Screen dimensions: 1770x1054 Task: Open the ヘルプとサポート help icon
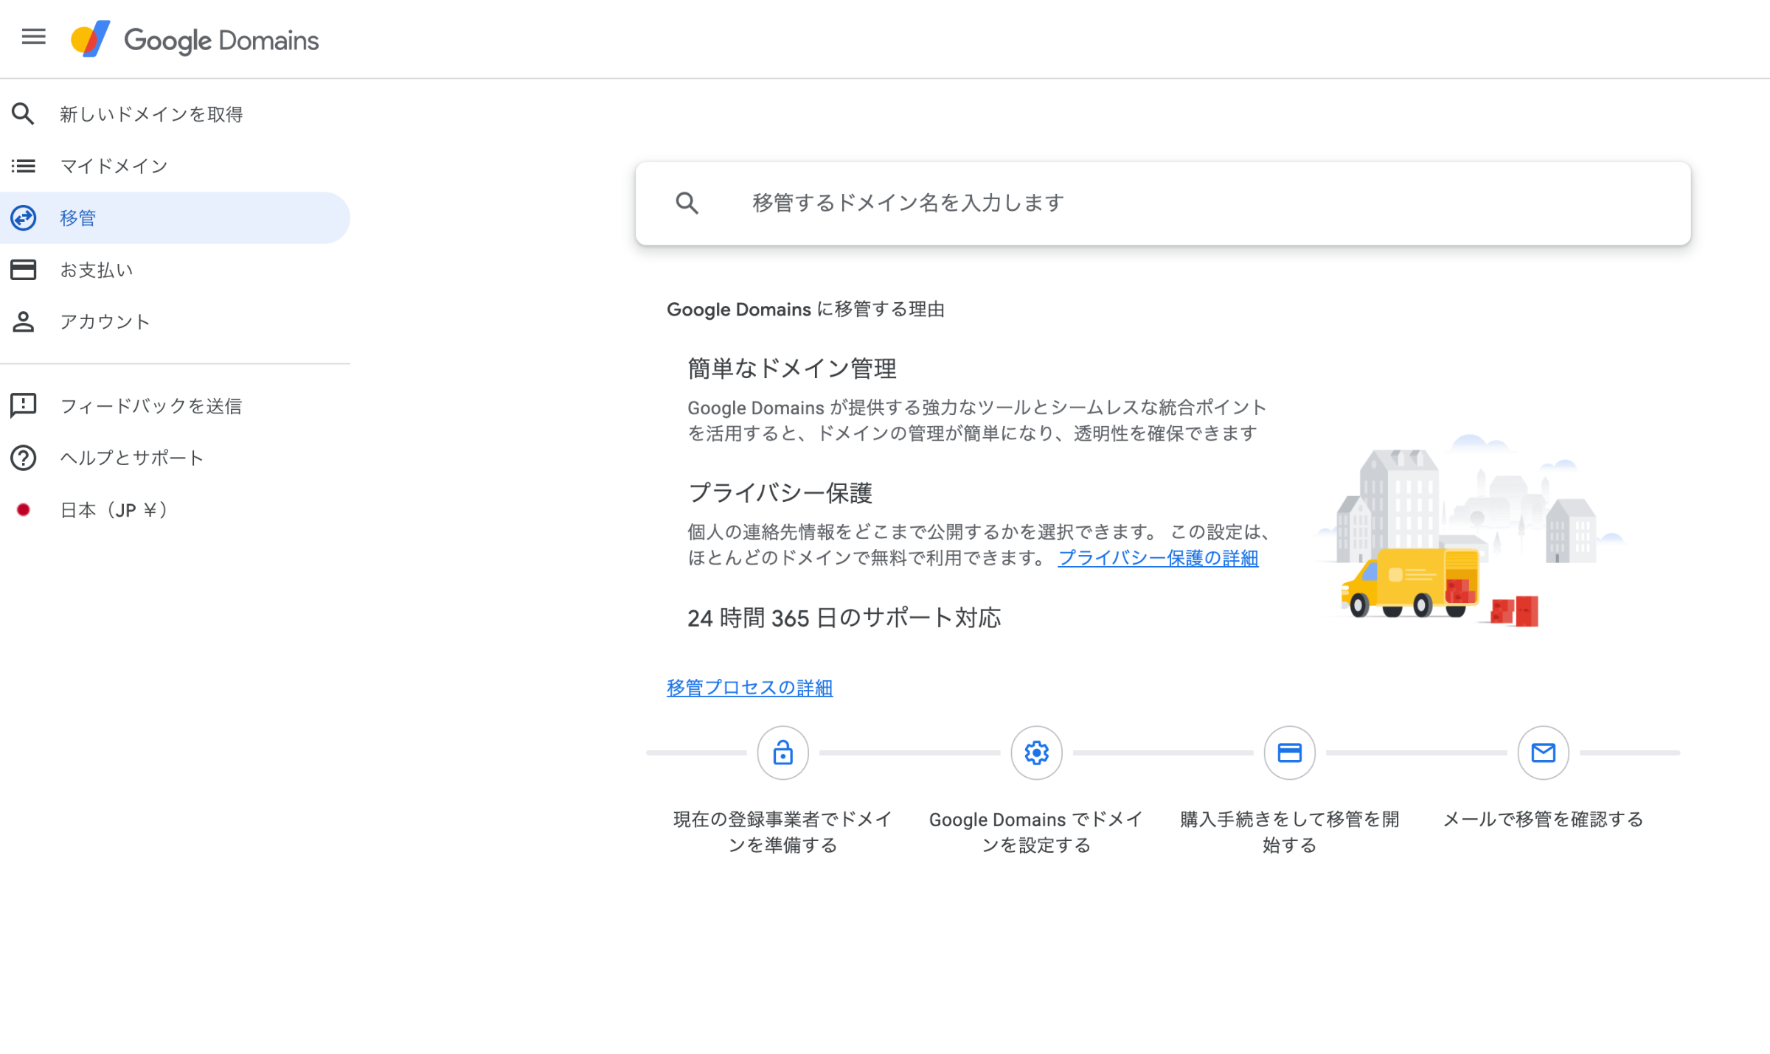click(x=23, y=458)
